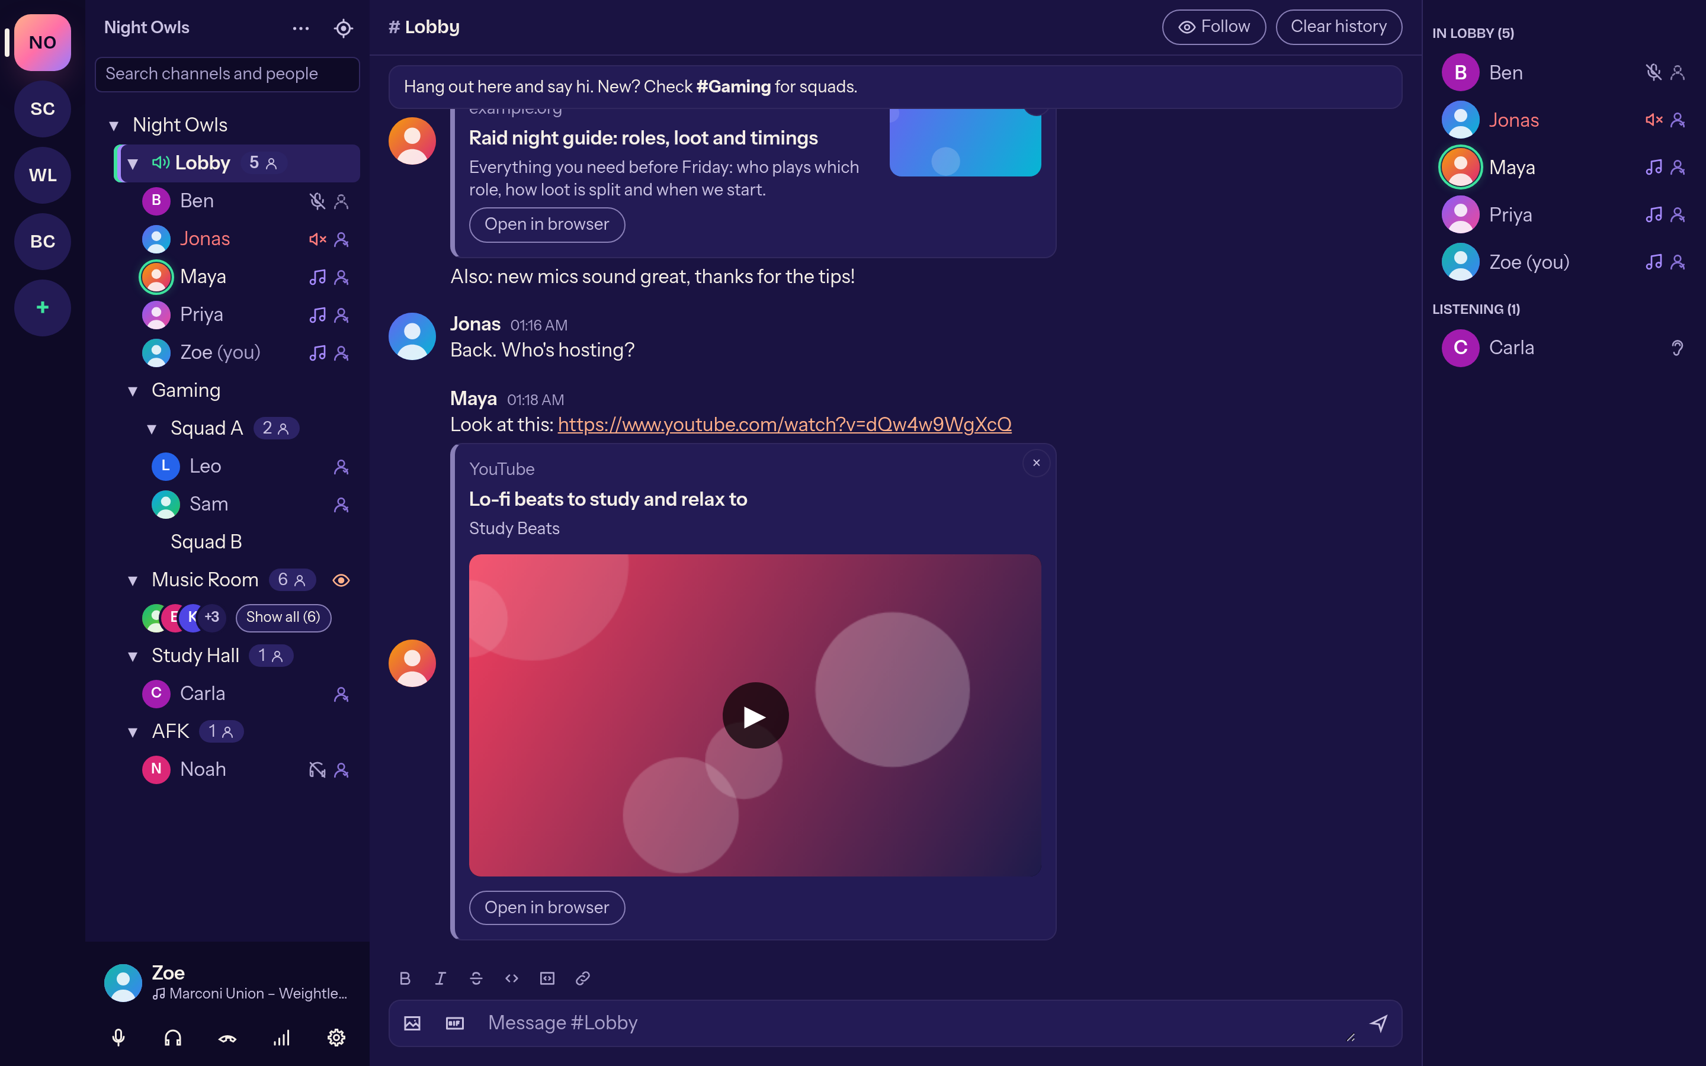
Task: Collapse the Night Owls server tree
Action: 114,126
